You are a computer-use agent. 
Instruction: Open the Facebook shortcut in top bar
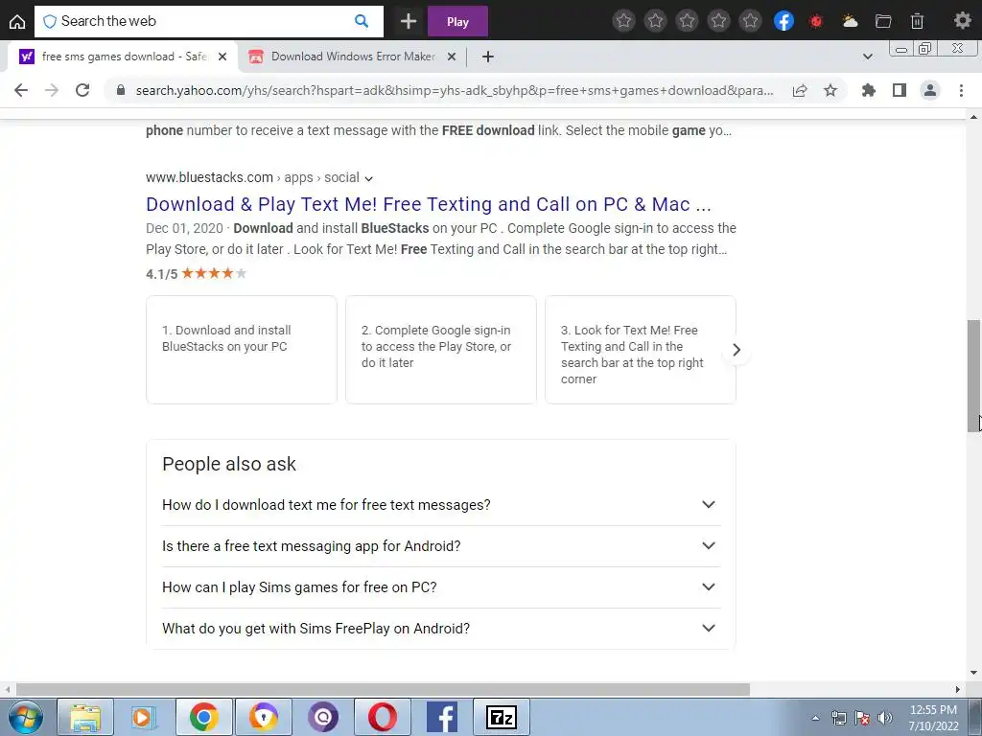783,21
